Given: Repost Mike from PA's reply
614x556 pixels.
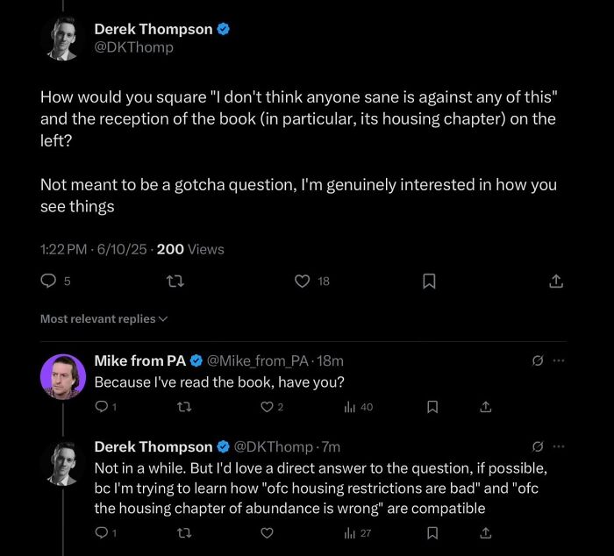Looking at the screenshot, I should (x=182, y=407).
